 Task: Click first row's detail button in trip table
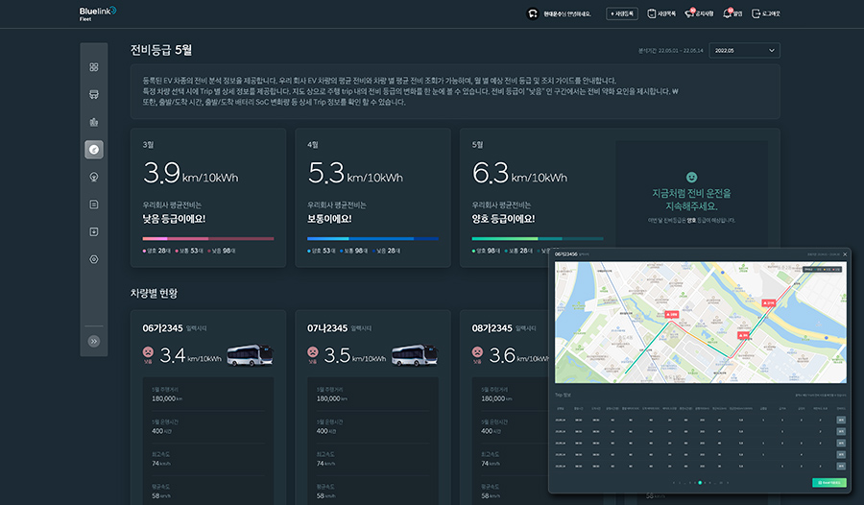tap(841, 420)
